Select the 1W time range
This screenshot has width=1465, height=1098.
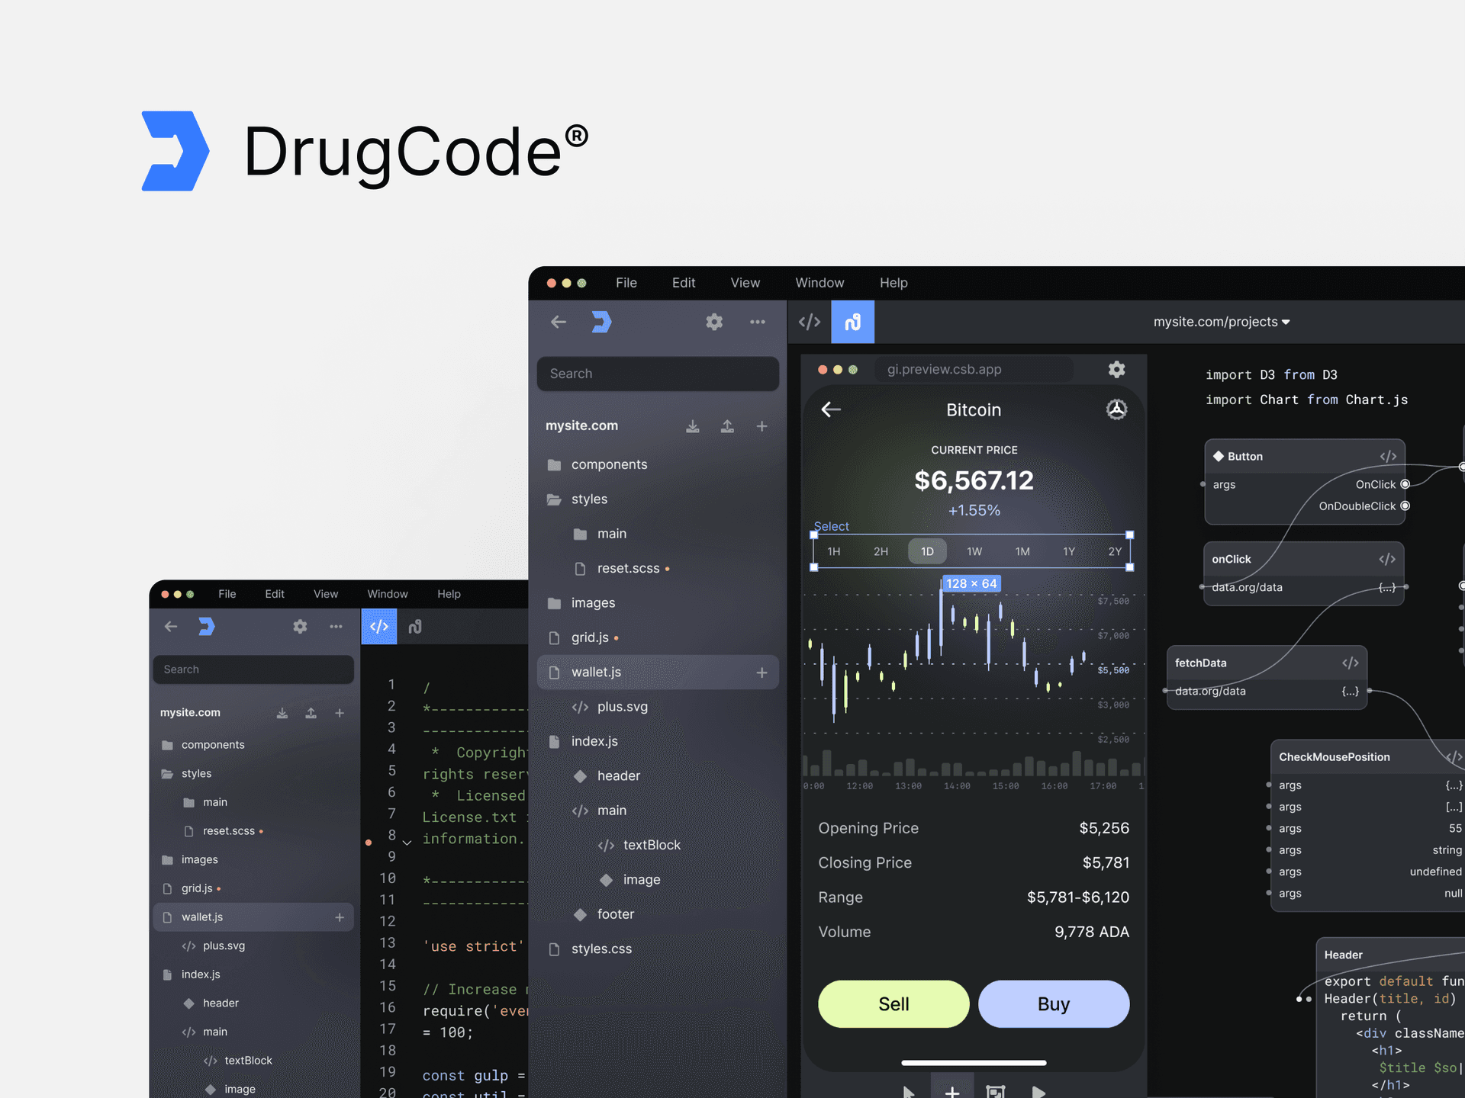click(x=974, y=551)
